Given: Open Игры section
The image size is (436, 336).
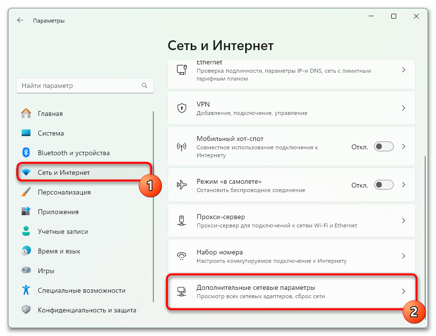Looking at the screenshot, I should coord(85,271).
